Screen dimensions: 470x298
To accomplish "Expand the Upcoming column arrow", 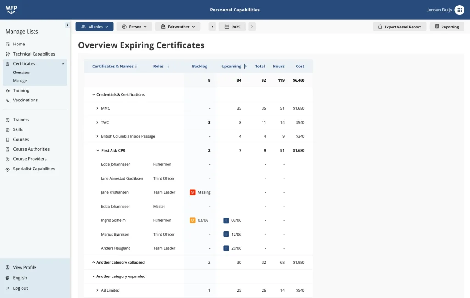I will 246,66.
